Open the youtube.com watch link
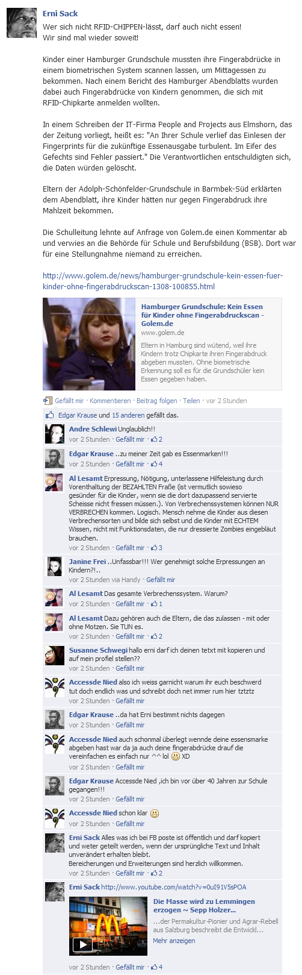The image size is (302, 975). (x=174, y=887)
